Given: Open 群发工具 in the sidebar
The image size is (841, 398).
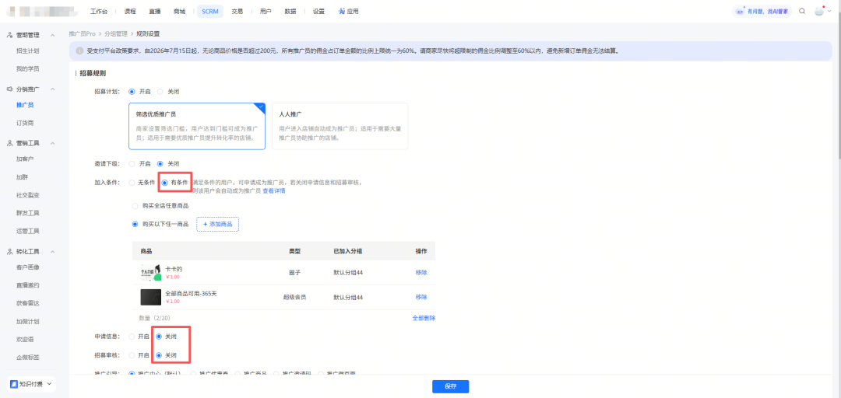Looking at the screenshot, I should (28, 213).
